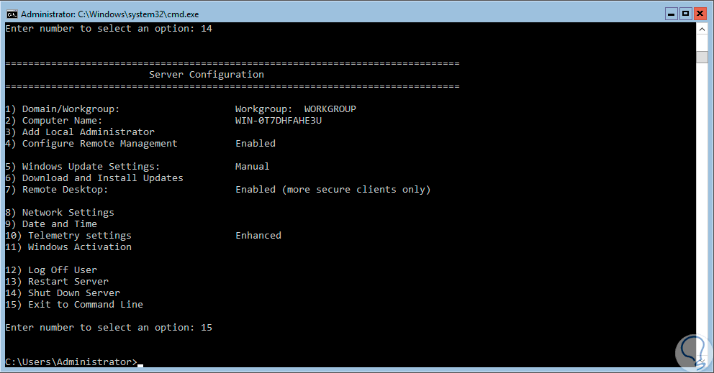Screen dimensions: 714x373
Task: Click the cmd.exe icon in title bar
Action: 12,13
